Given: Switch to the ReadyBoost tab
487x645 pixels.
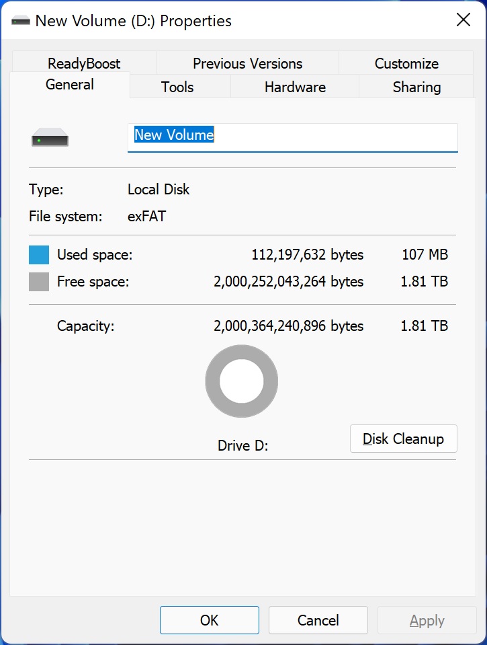Looking at the screenshot, I should [x=84, y=63].
